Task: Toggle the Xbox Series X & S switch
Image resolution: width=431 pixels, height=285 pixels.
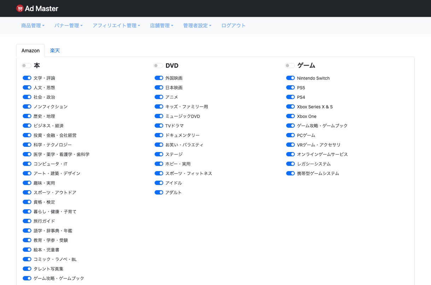Action: (x=291, y=106)
